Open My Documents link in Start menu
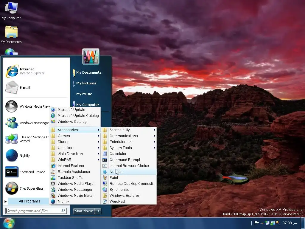Screen dimensions: 305x229 (89, 72)
